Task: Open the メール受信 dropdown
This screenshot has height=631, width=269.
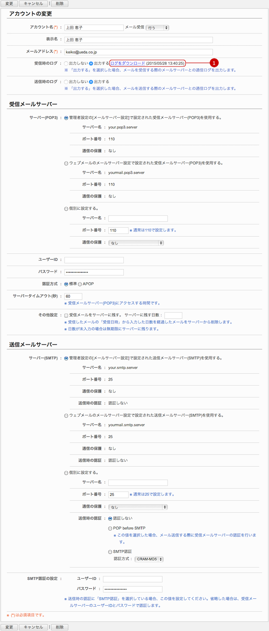Action: (x=157, y=28)
